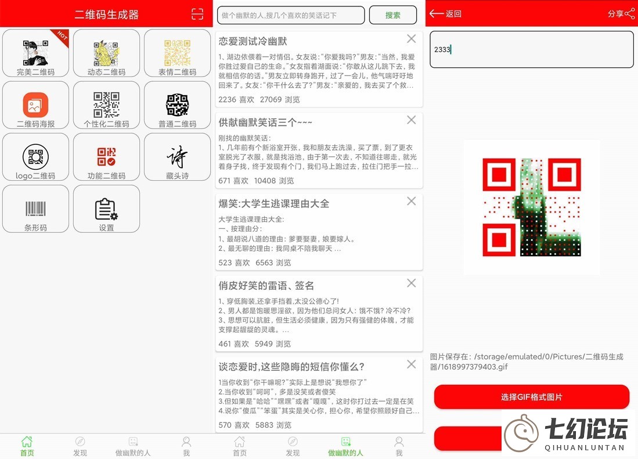The width and height of the screenshot is (638, 459).
Task: Dismiss the 恋爱测试冷幽默 card
Action: pyautogui.click(x=412, y=39)
